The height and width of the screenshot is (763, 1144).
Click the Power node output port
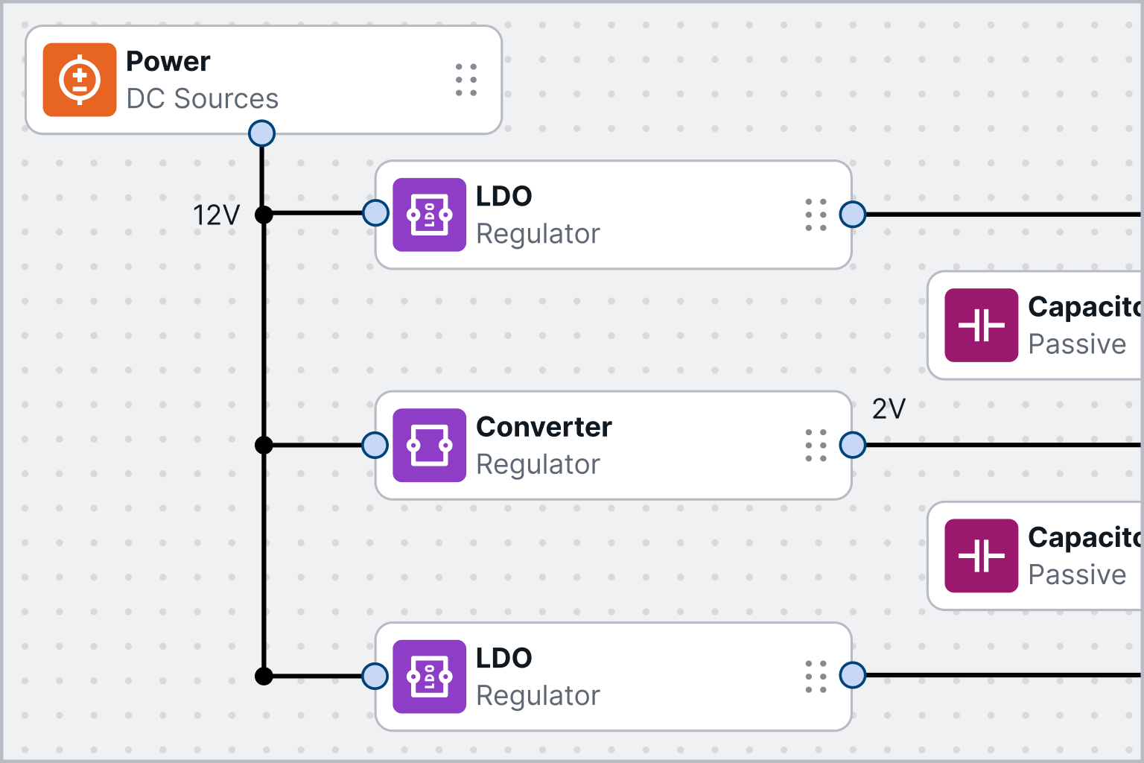(262, 134)
